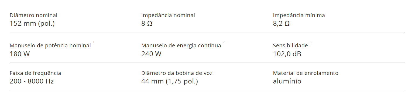Select the Sensibilidade label
The width and height of the screenshot is (412, 99).
click(x=290, y=45)
